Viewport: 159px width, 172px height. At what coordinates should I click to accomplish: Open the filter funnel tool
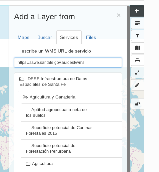coord(138,36)
